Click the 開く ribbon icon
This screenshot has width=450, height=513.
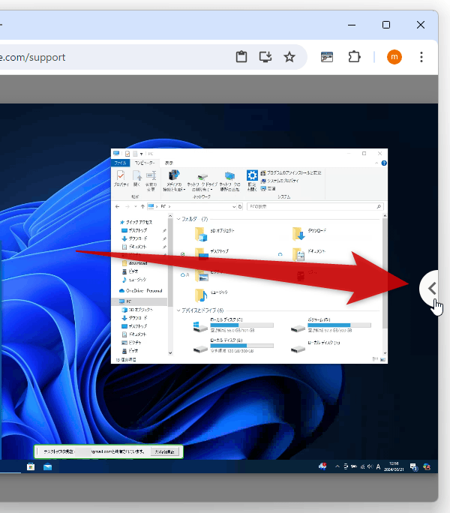(136, 178)
